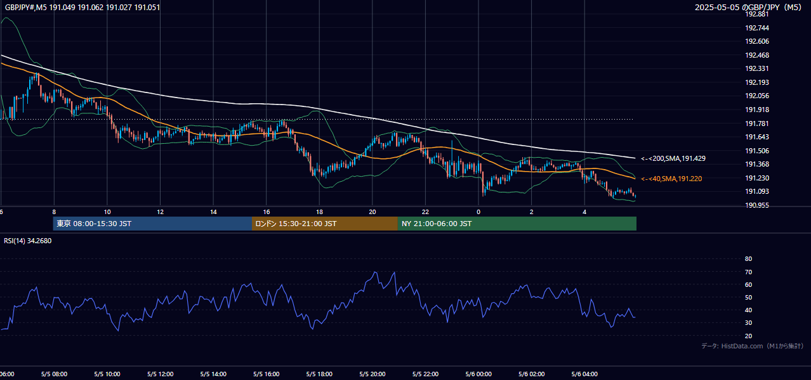Screen dimensions: 811x380
Task: Click price axis label 190.955
Action: [x=758, y=205]
